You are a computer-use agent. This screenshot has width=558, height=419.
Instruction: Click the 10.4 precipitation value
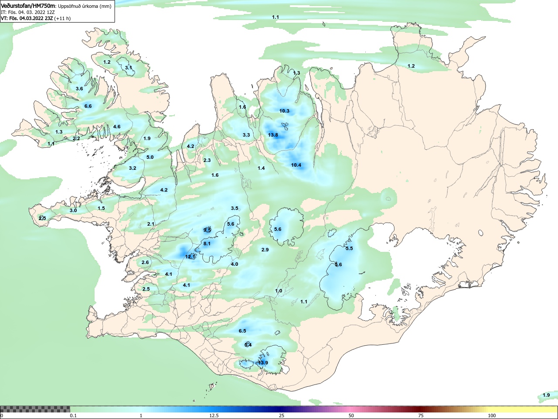(296, 165)
